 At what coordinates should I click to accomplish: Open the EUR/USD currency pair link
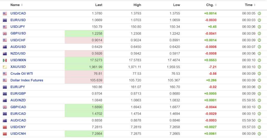(18, 20)
